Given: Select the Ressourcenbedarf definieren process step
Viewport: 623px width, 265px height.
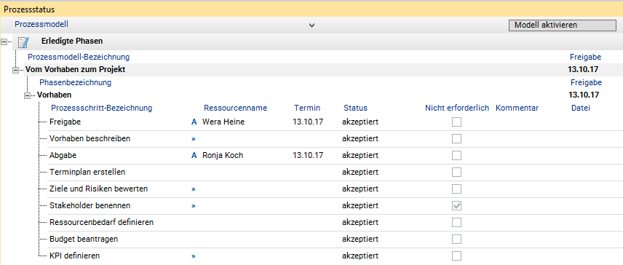Looking at the screenshot, I should [x=101, y=222].
